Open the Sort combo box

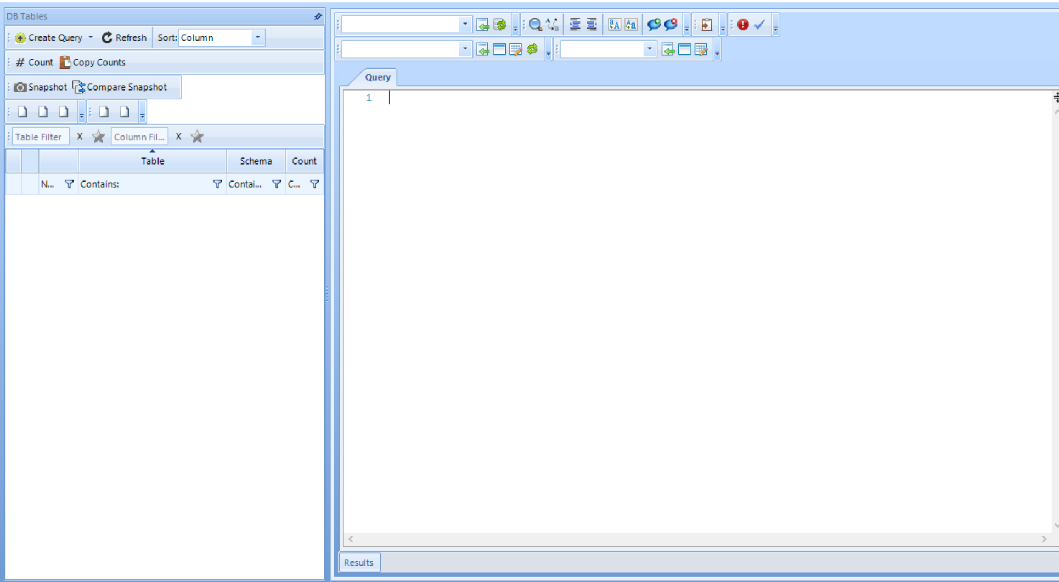(x=222, y=37)
